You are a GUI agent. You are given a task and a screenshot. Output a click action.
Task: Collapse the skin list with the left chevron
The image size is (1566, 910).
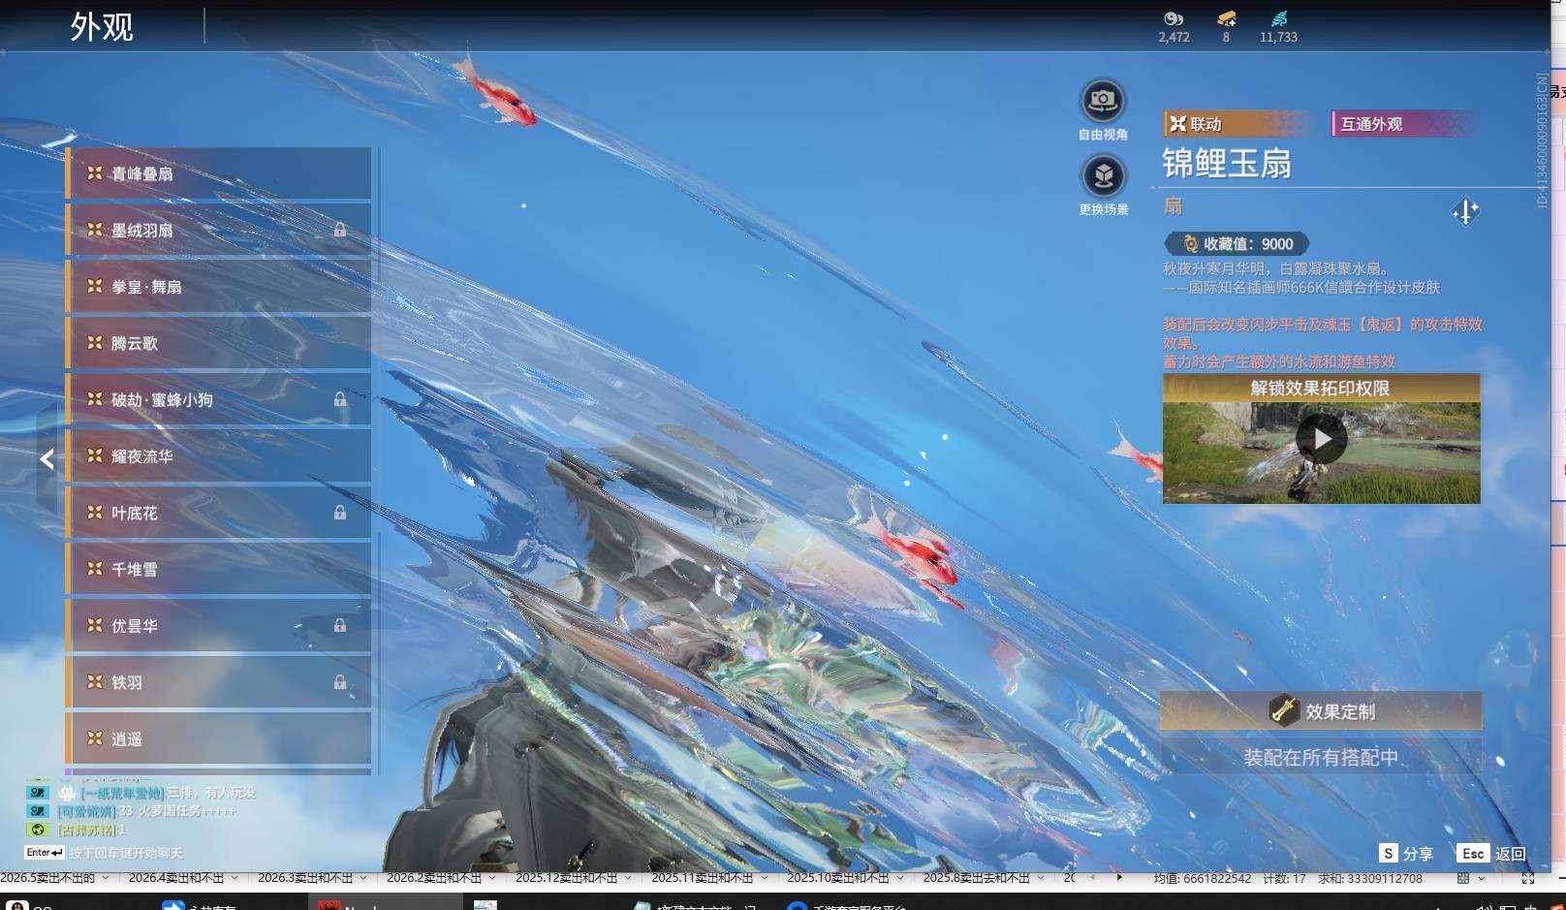pyautogui.click(x=47, y=459)
